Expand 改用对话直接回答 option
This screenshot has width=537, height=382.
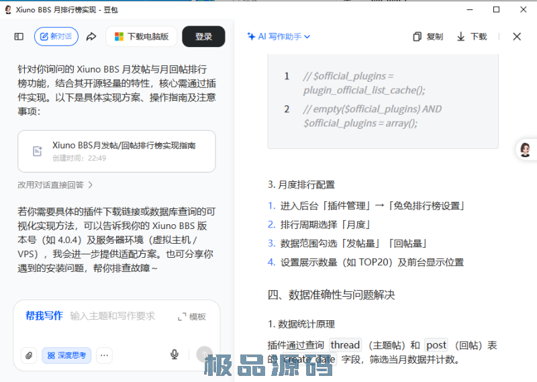pyautogui.click(x=55, y=185)
